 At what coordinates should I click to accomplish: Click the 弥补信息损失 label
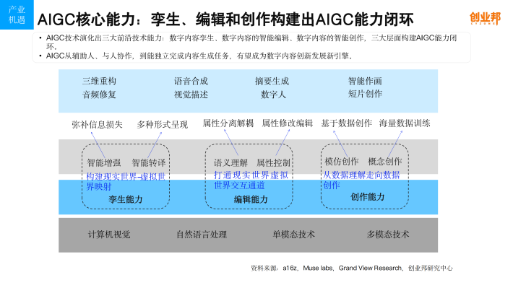97,125
